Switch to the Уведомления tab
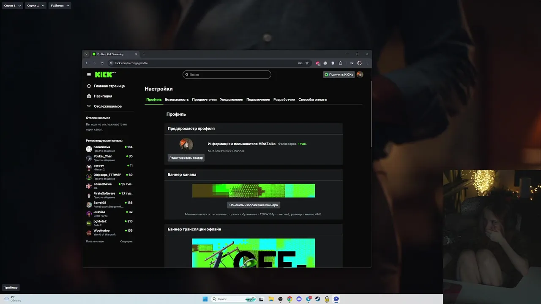The width and height of the screenshot is (541, 304). (232, 100)
